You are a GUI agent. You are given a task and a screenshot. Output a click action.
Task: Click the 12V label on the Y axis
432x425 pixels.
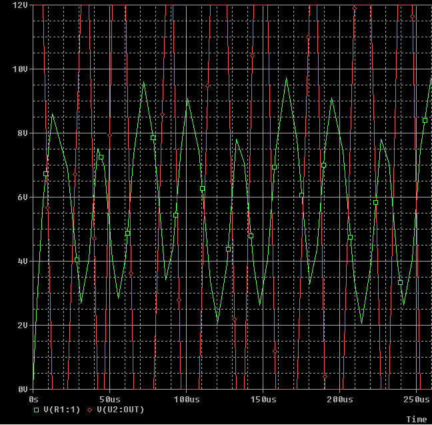pos(20,5)
